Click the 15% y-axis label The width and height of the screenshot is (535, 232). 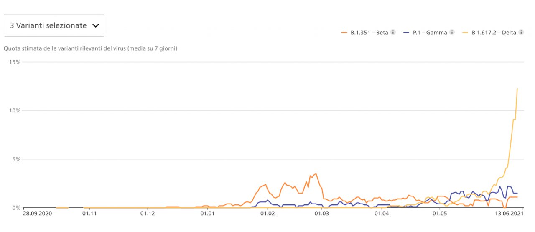tap(15, 62)
